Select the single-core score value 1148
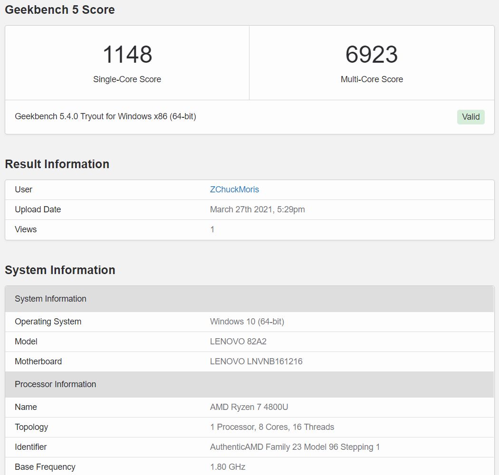The width and height of the screenshot is (499, 475). (x=127, y=55)
